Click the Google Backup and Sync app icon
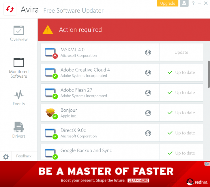210x187 pixels. click(51, 154)
